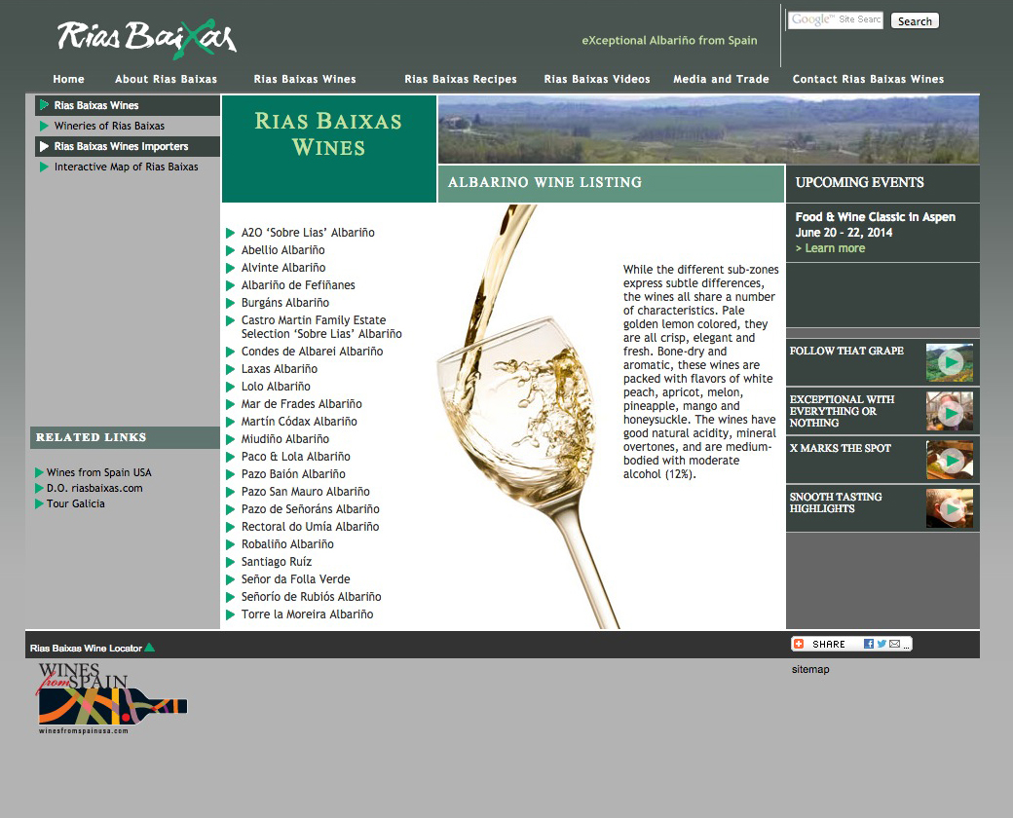This screenshot has width=1013, height=818.
Task: View Pazo Baión Albariño
Action: tap(293, 473)
